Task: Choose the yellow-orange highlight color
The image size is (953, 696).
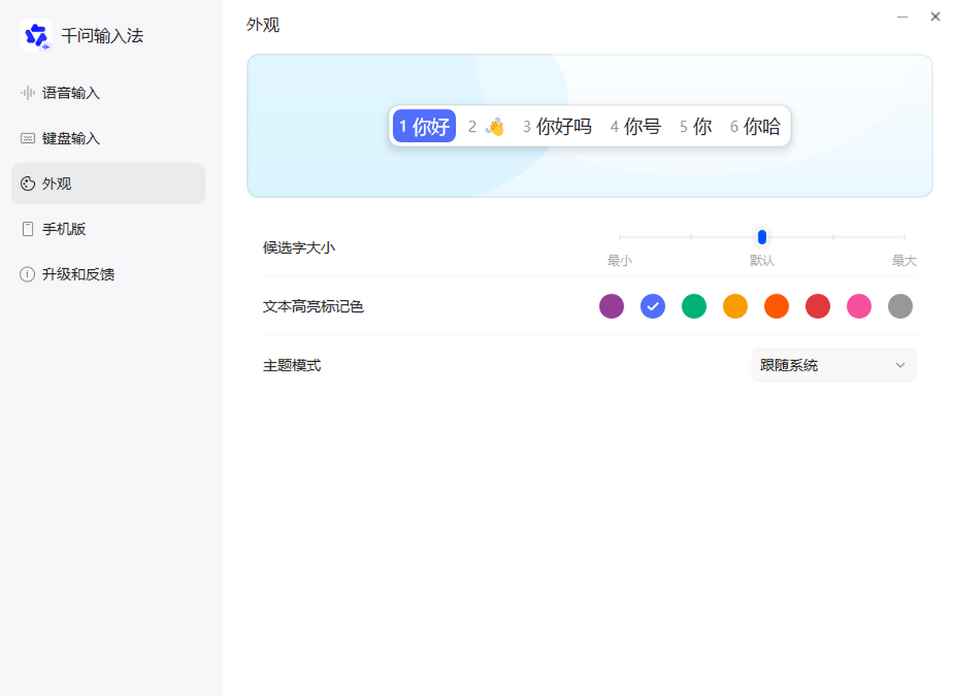Action: pos(735,306)
